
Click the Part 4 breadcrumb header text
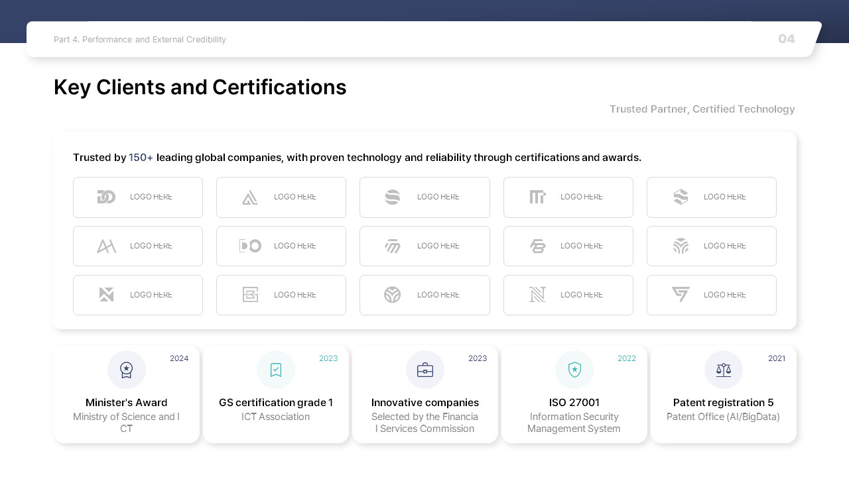tap(140, 40)
